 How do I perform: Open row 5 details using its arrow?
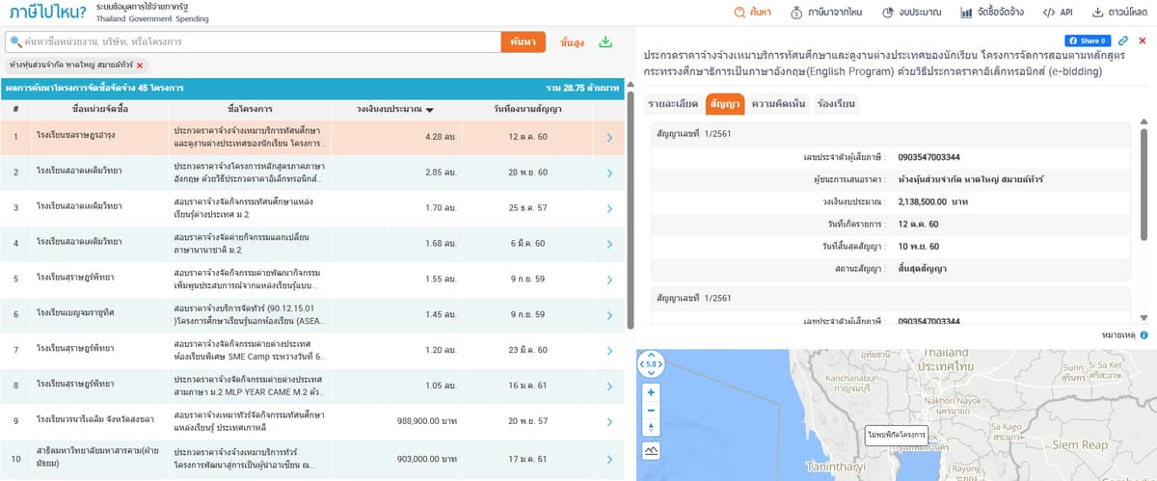(x=608, y=279)
